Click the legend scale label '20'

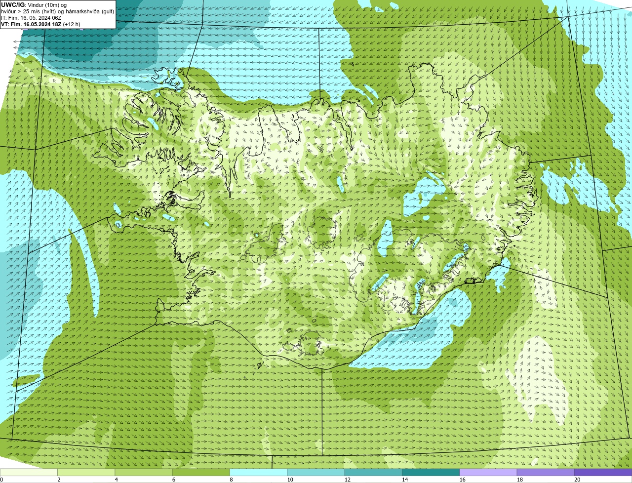(x=577, y=480)
